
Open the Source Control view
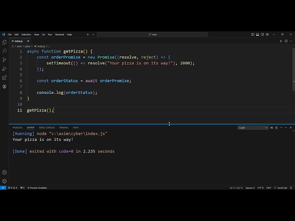pyautogui.click(x=4, y=60)
